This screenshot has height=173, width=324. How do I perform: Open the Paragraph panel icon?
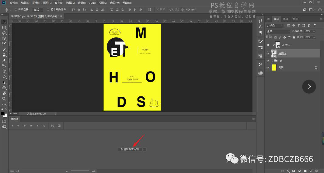(x=260, y=33)
